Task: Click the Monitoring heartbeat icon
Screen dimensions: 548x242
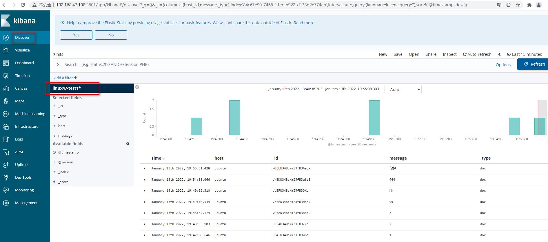Action: (6, 190)
